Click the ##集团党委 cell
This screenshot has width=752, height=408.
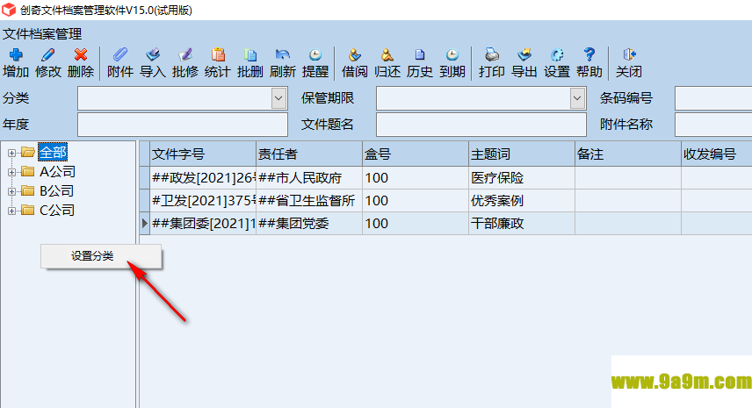point(309,223)
